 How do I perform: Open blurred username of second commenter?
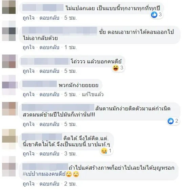pos(60,31)
